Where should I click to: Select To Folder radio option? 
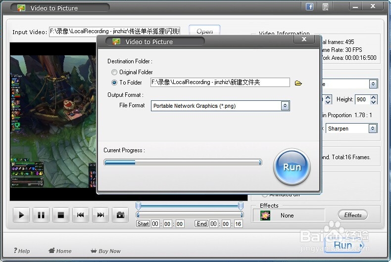(x=114, y=83)
